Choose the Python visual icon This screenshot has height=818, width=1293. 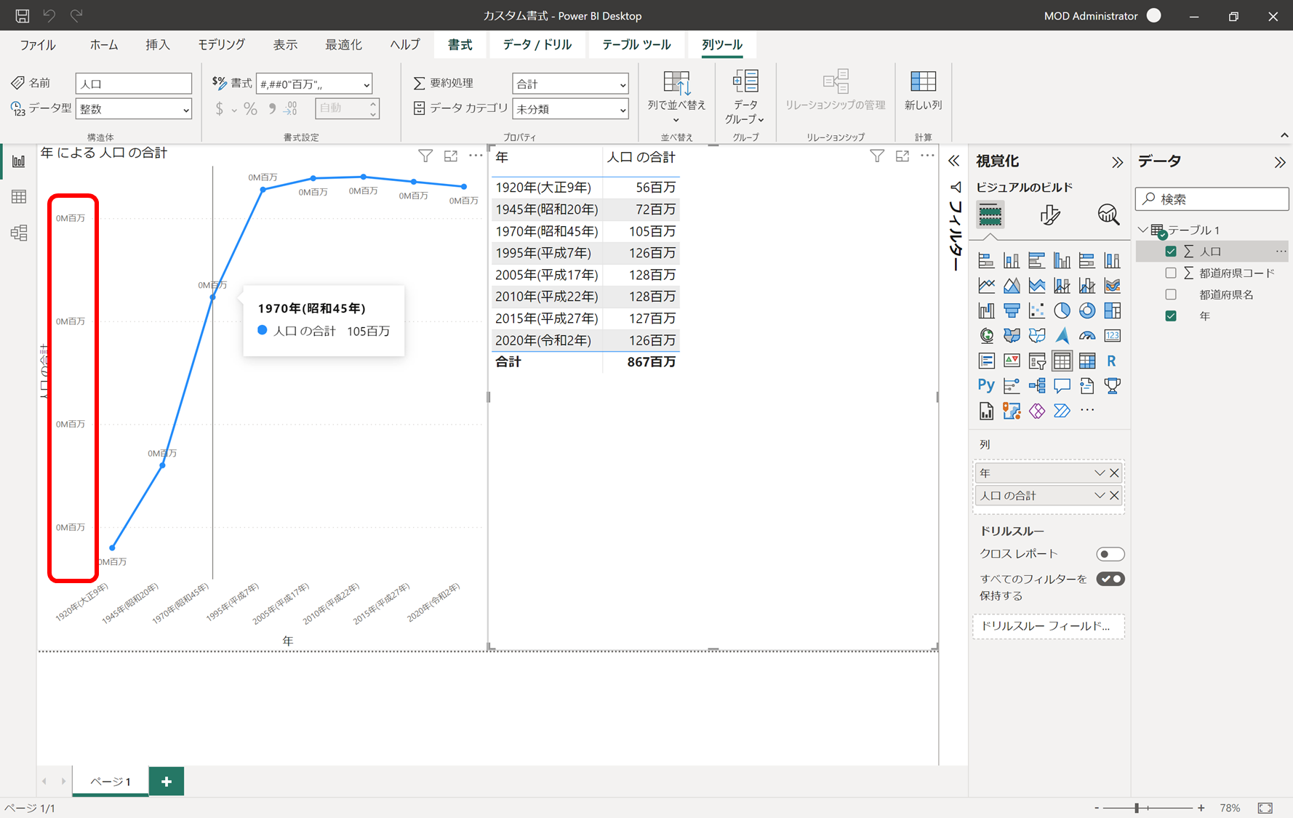point(986,385)
